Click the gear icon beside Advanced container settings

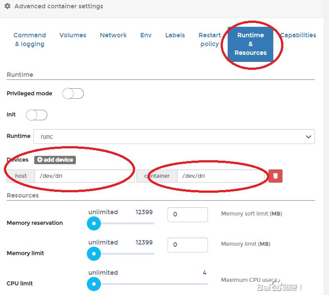[7, 7]
